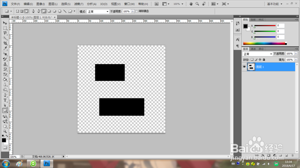300x168 pixels.
Task: Select the Zoom tool in toolbox
Action: click(x=5, y=131)
